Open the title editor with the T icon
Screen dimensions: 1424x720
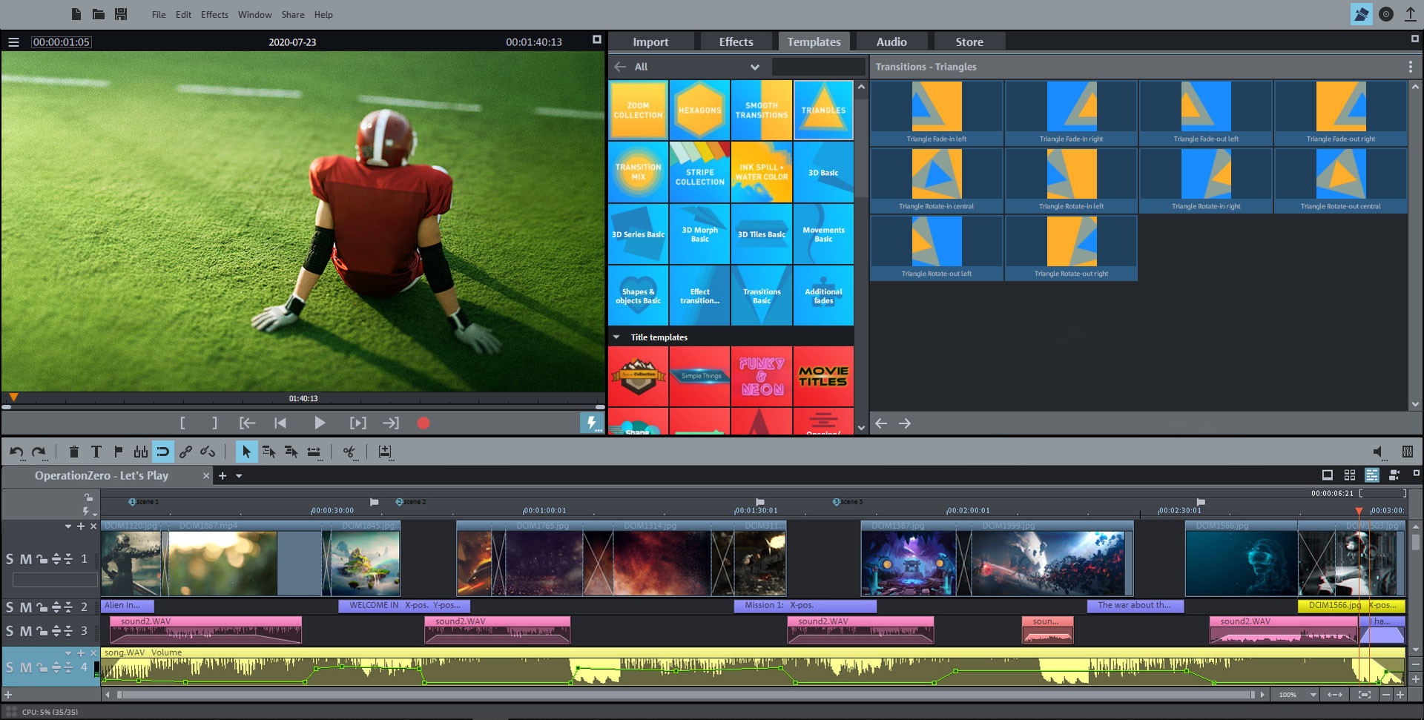point(96,452)
